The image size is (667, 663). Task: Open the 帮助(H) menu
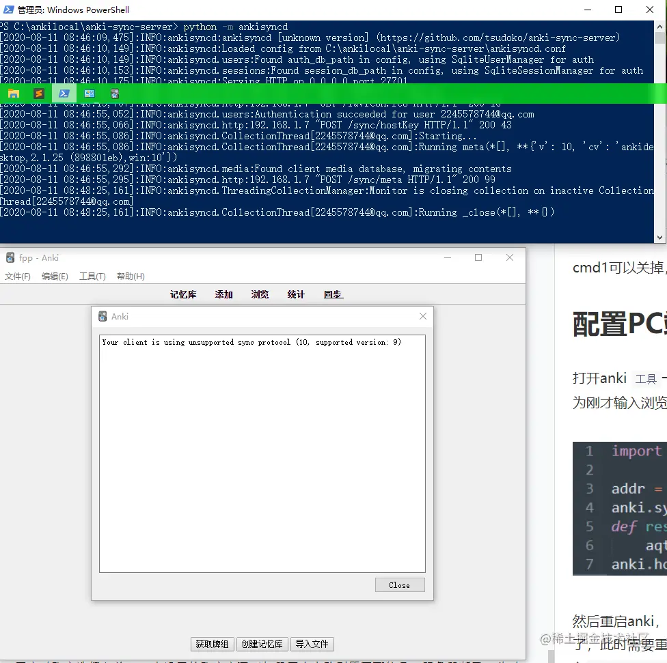[131, 277]
